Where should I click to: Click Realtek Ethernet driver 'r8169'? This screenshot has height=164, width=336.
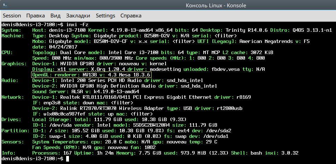click(x=244, y=97)
